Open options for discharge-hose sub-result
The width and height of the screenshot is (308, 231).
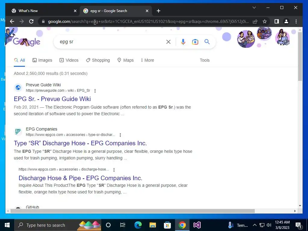[114, 170]
